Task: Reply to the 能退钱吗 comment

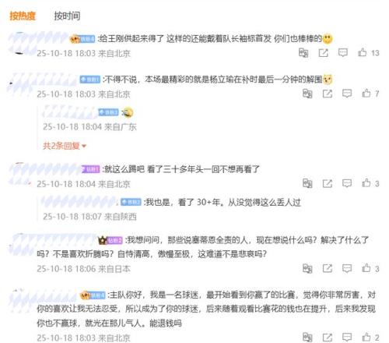Action: pos(347,338)
